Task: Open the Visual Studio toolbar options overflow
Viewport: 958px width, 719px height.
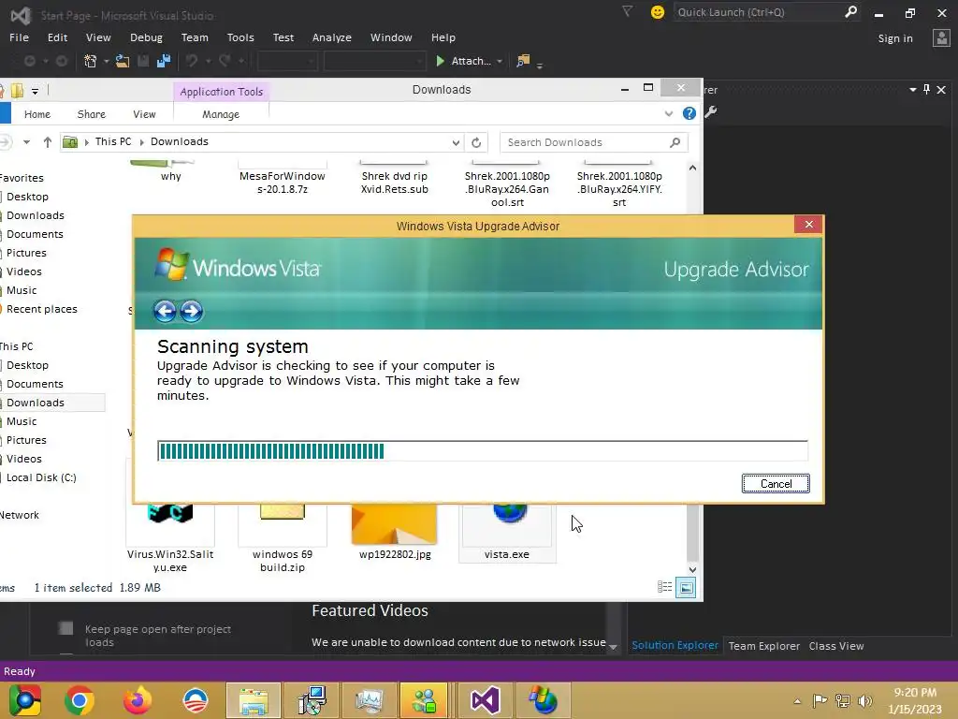Action: 540,65
